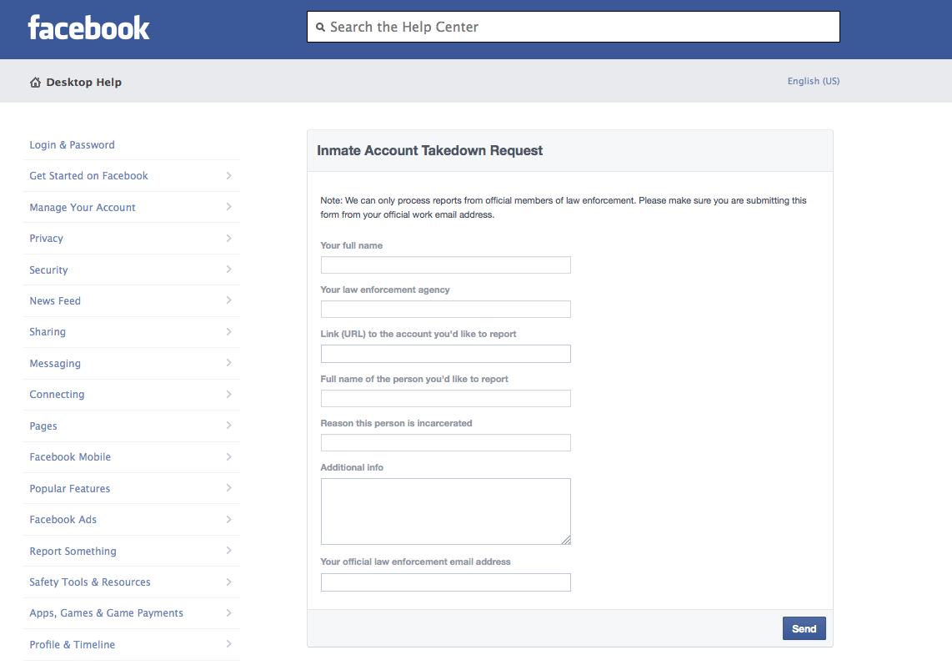952x665 pixels.
Task: Expand the Get Started on Facebook chevron
Action: pos(228,176)
